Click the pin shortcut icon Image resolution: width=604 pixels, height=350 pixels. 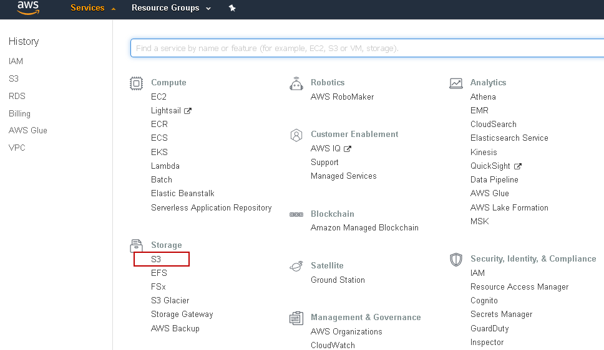tap(232, 8)
